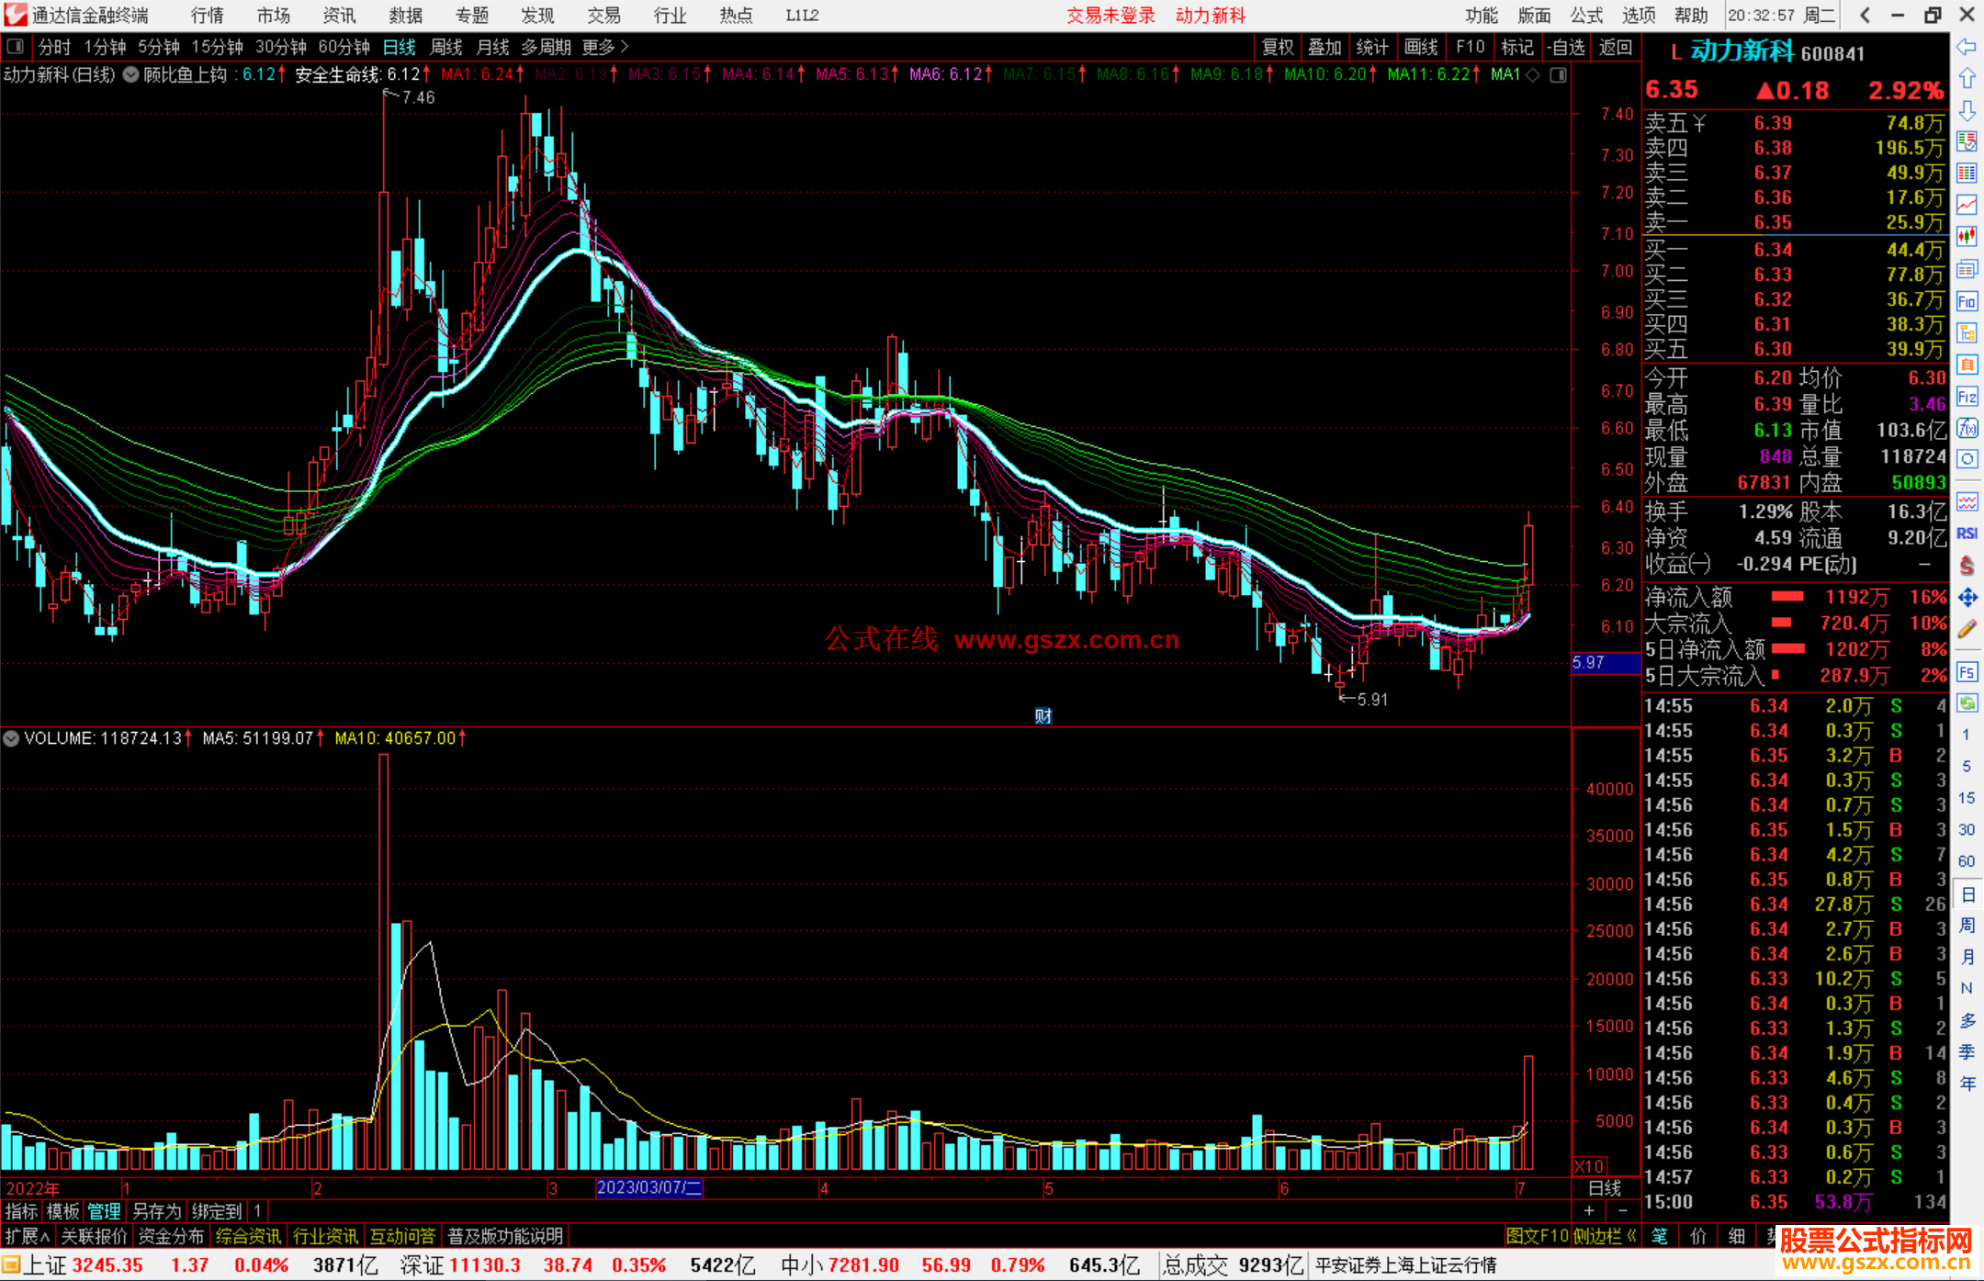Click the f(x) formula icon
The width and height of the screenshot is (1984, 1281).
[x=1967, y=429]
